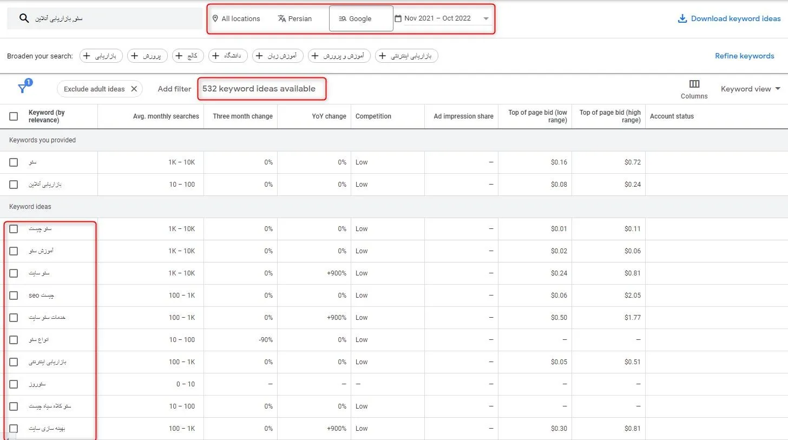Image resolution: width=788 pixels, height=440 pixels.
Task: Open the Google network selector
Action: click(361, 18)
